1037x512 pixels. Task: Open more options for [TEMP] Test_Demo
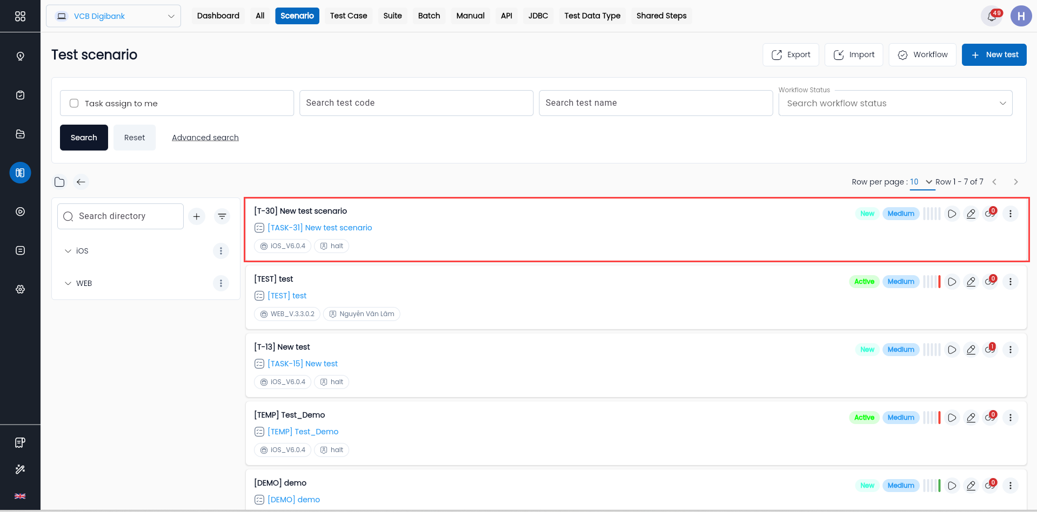[x=1011, y=418]
